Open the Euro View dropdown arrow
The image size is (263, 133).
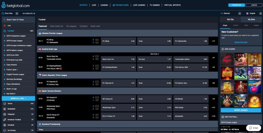[x=17, y=13]
